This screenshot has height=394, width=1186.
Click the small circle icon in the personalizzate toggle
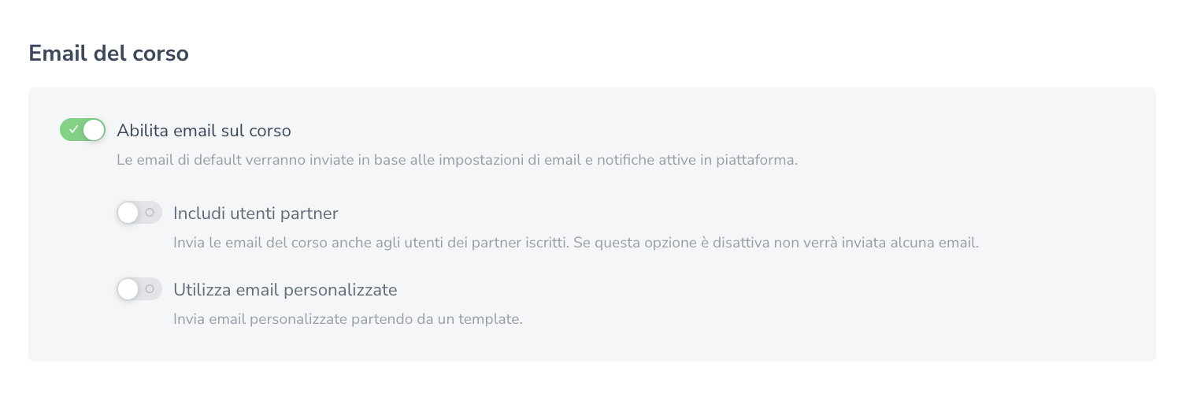(x=150, y=289)
